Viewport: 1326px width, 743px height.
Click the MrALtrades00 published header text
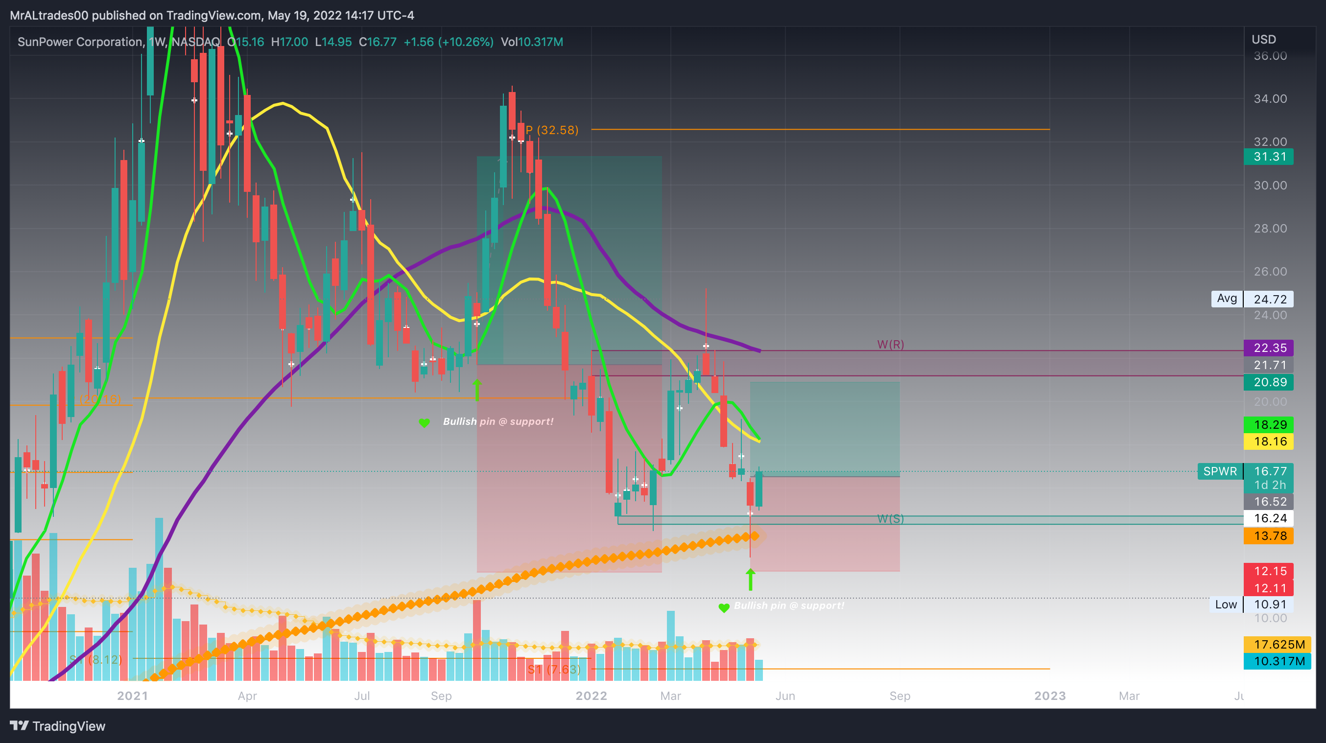click(x=212, y=16)
